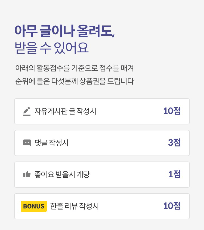Click the yellow BONUS badge
The image size is (204, 230).
pos(34,206)
